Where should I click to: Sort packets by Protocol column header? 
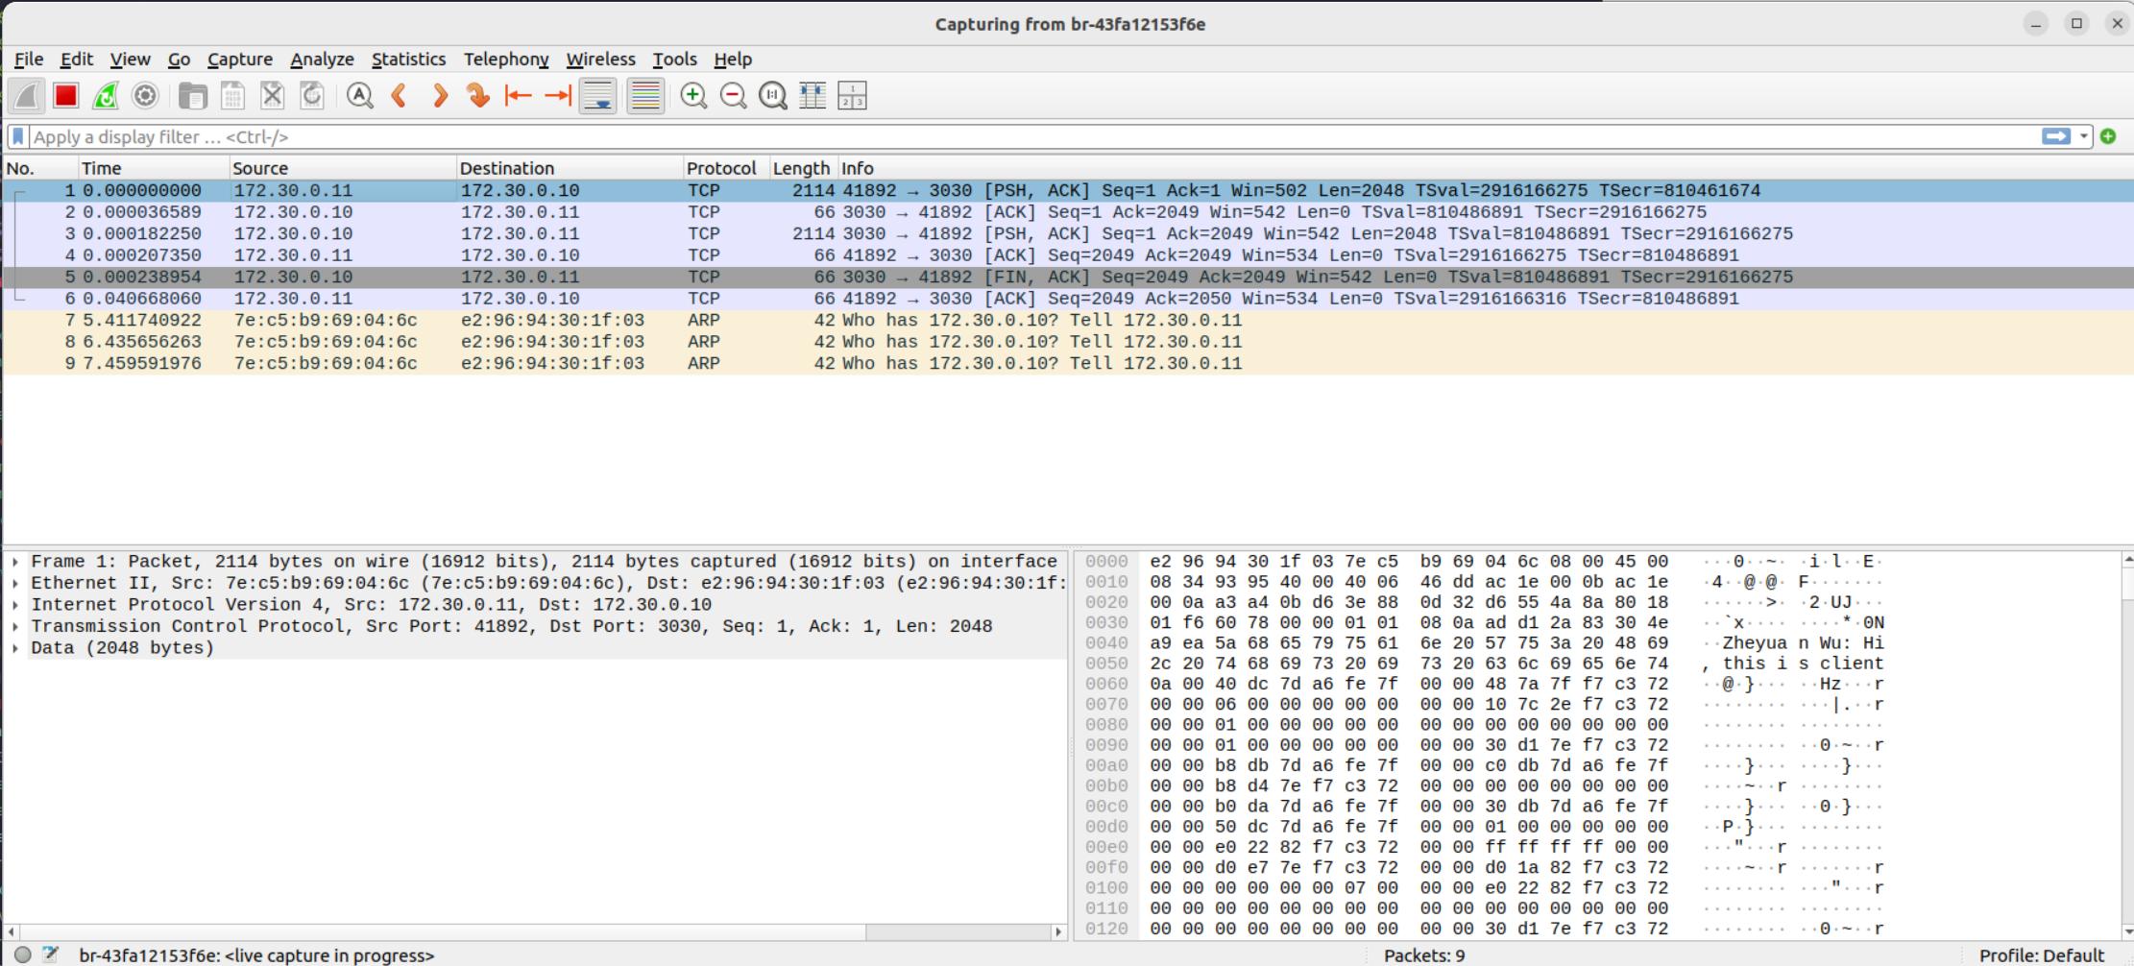(x=721, y=168)
